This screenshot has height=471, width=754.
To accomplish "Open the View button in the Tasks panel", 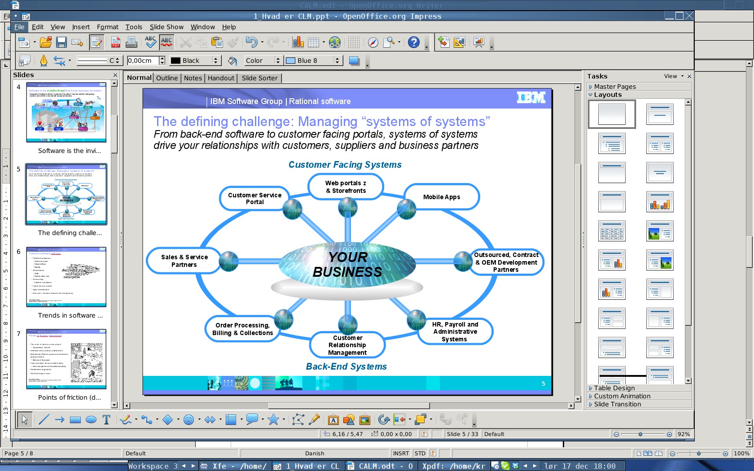I will point(673,76).
